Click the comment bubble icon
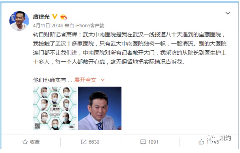This screenshot has width=240, height=153. [143, 142]
